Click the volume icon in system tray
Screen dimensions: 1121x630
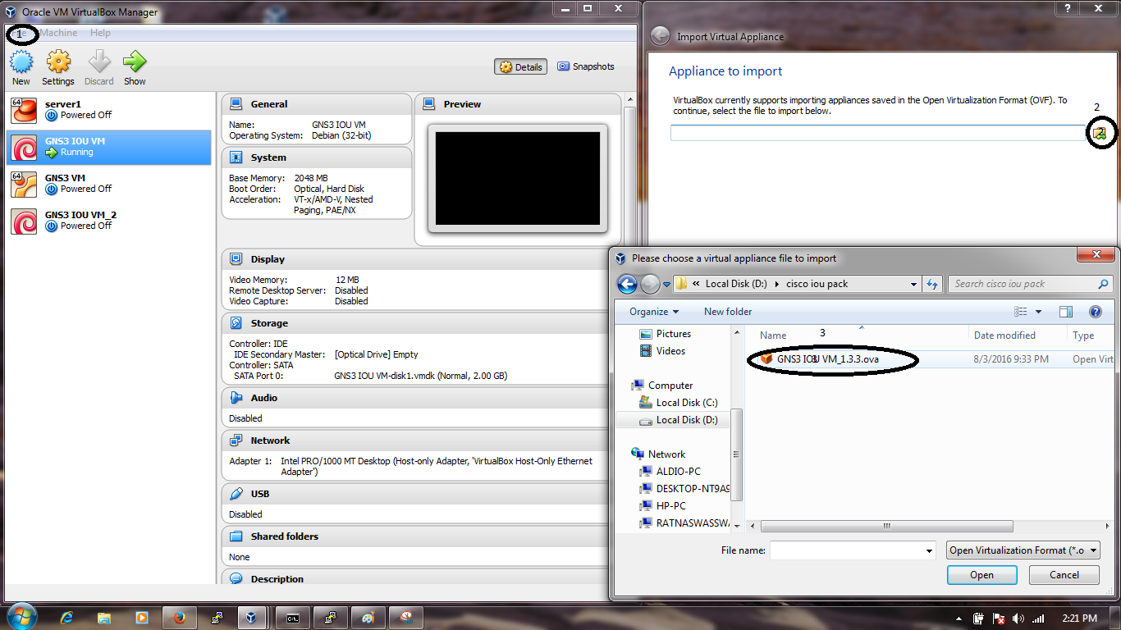tap(1018, 619)
